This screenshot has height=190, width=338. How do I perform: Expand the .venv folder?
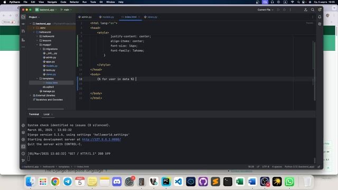click(x=34, y=28)
